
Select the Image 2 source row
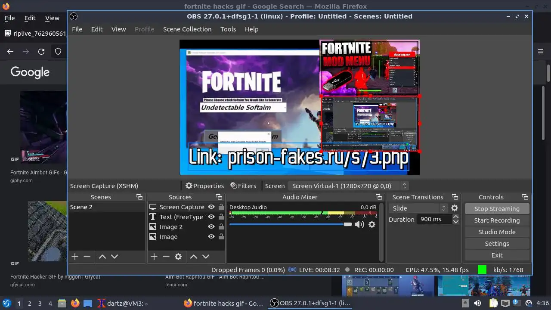[186, 227]
